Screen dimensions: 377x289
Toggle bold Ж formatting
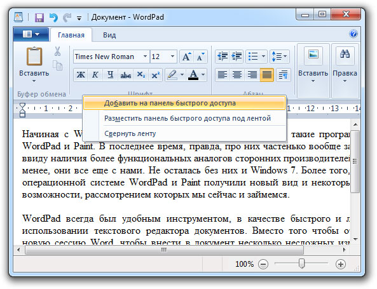[x=81, y=75]
